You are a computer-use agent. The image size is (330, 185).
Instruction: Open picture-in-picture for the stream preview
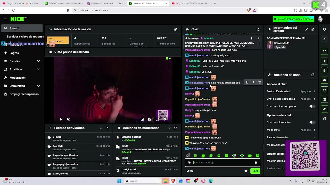click(142, 119)
